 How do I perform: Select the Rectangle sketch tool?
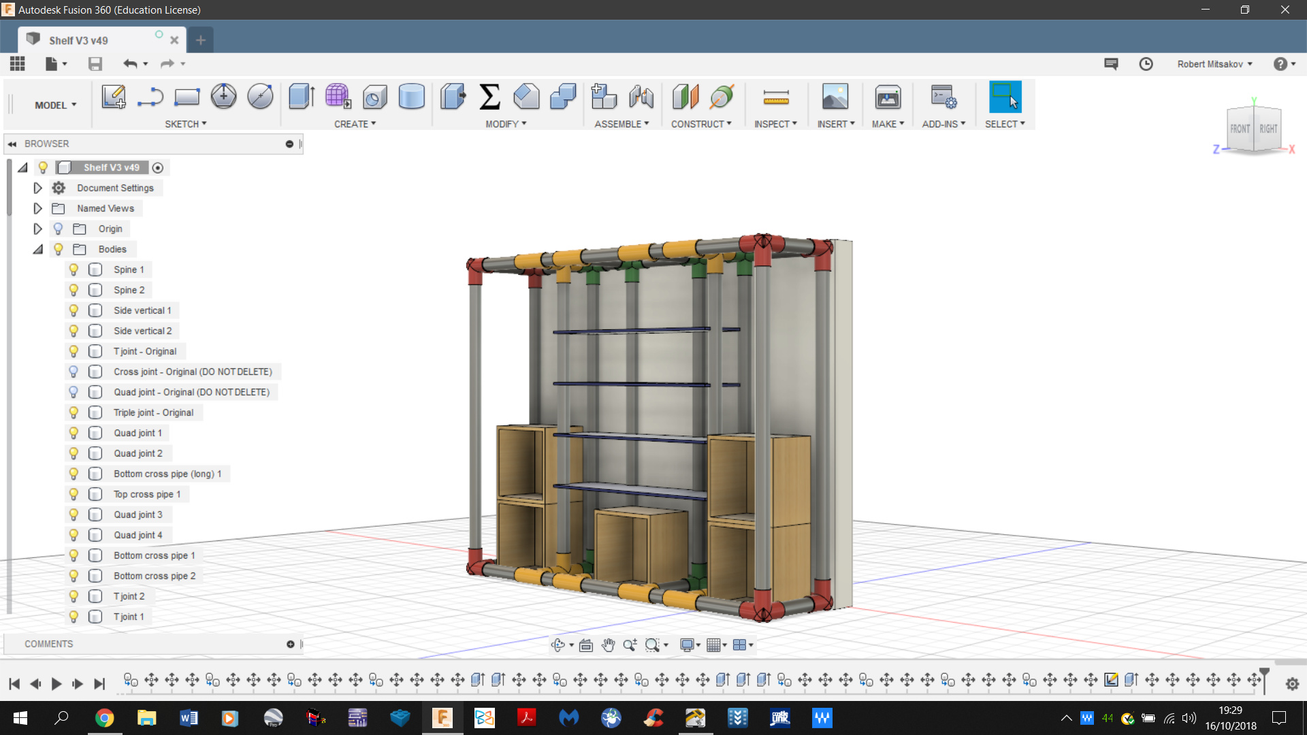pos(187,97)
